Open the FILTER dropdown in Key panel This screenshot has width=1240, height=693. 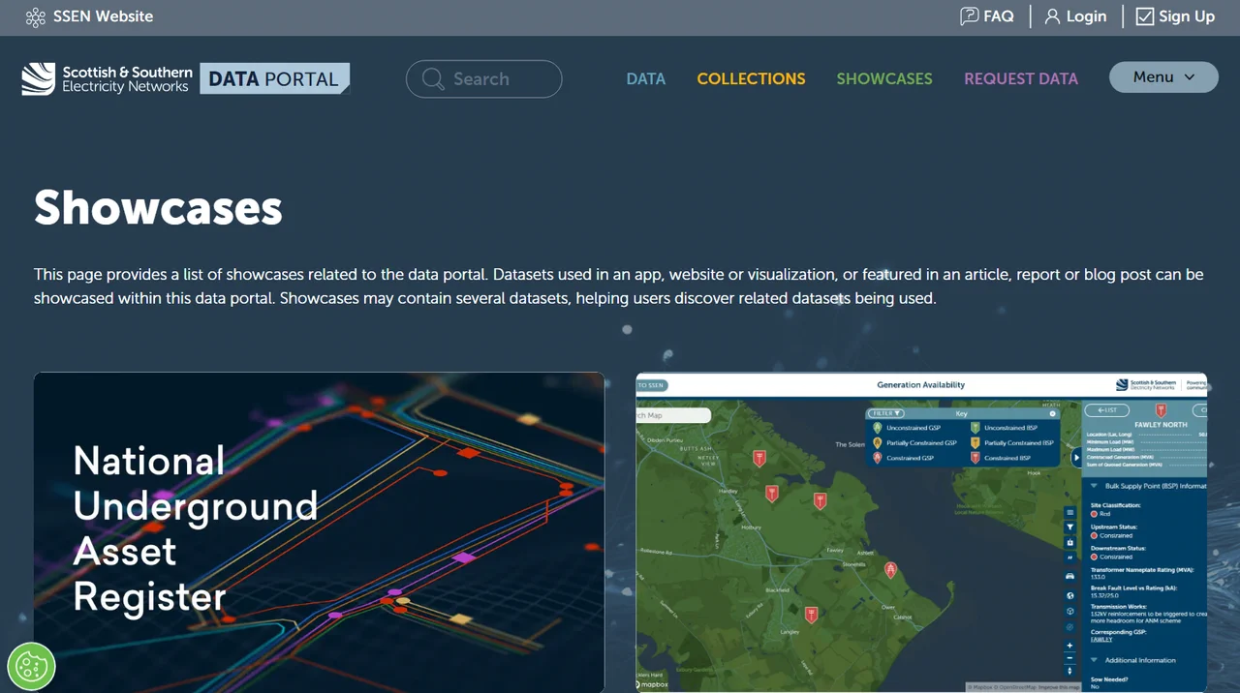click(885, 413)
